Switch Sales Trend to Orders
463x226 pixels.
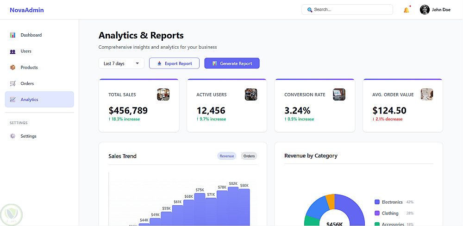(249, 156)
